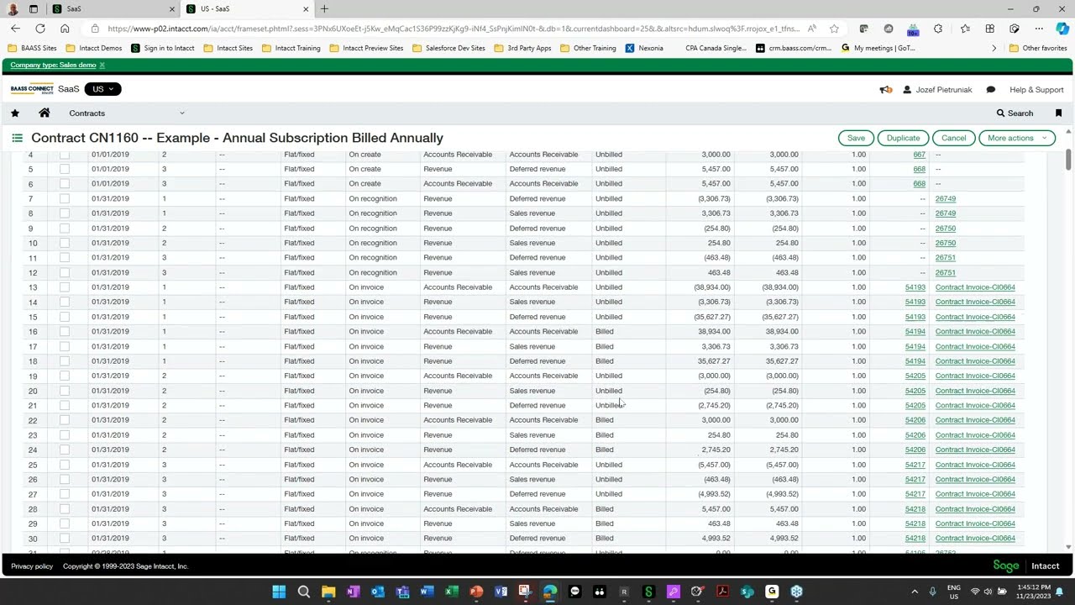
Task: Open Outlook from the taskbar
Action: (x=377, y=592)
